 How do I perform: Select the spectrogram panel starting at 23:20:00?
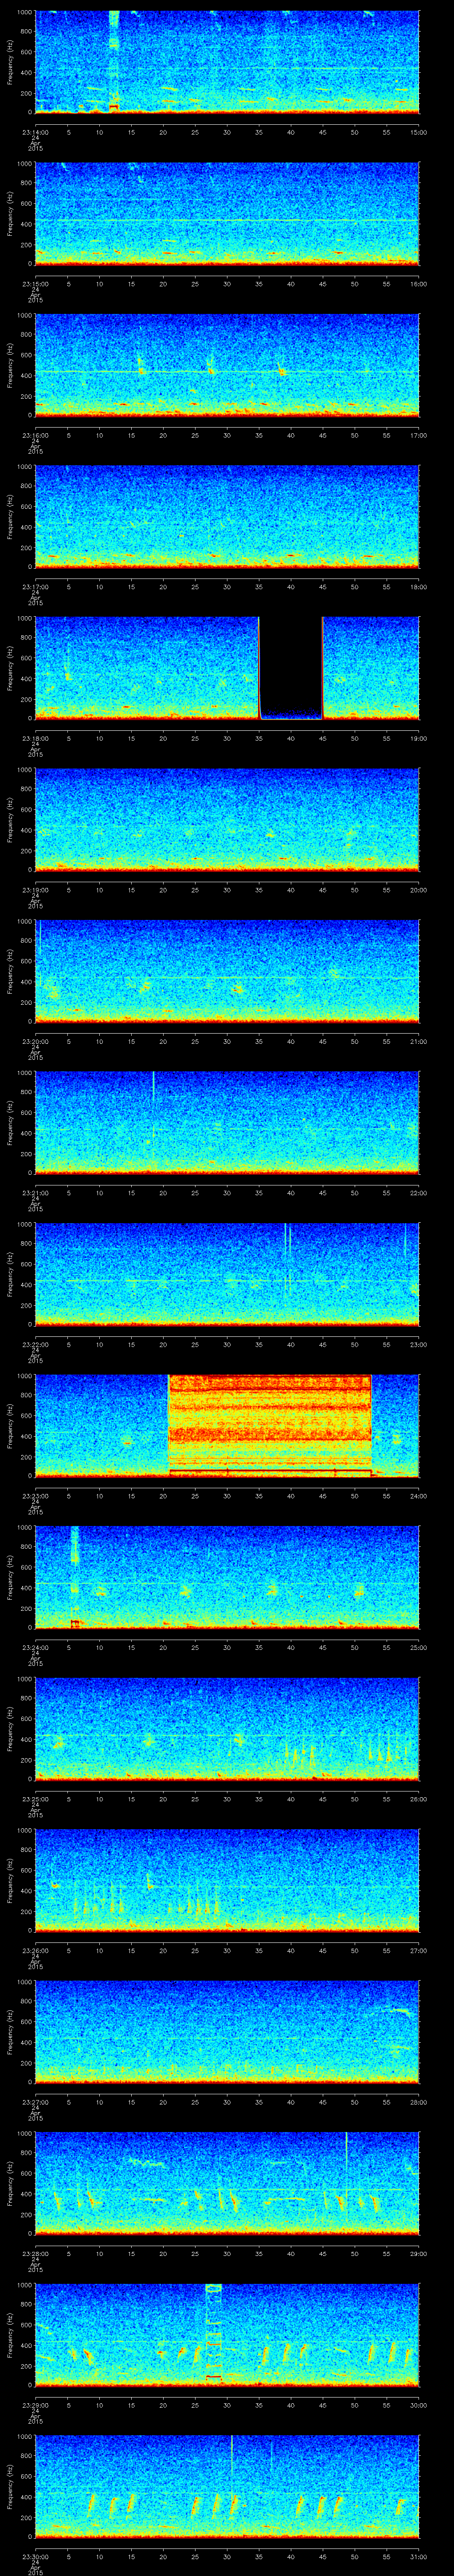(x=227, y=971)
